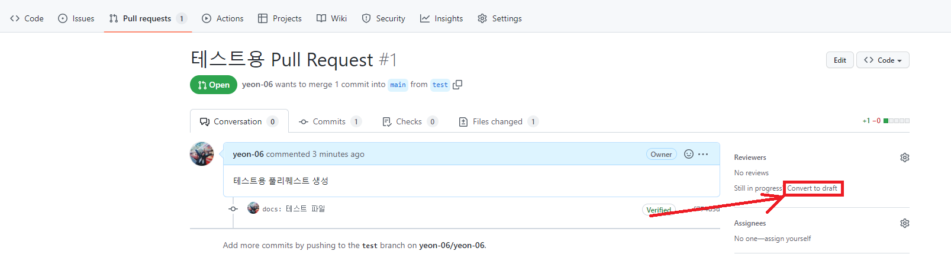The image size is (951, 254).
Task: Click the comment text '테스트용 풀리퀘스트 생성'
Action: pyautogui.click(x=281, y=181)
